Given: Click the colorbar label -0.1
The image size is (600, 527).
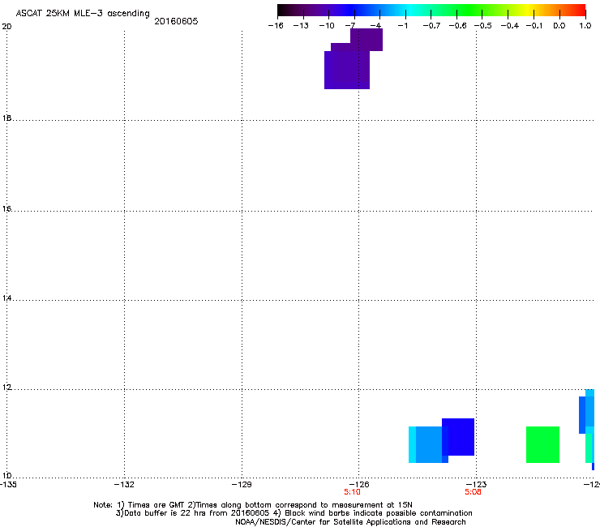Looking at the screenshot, I should pyautogui.click(x=534, y=26).
